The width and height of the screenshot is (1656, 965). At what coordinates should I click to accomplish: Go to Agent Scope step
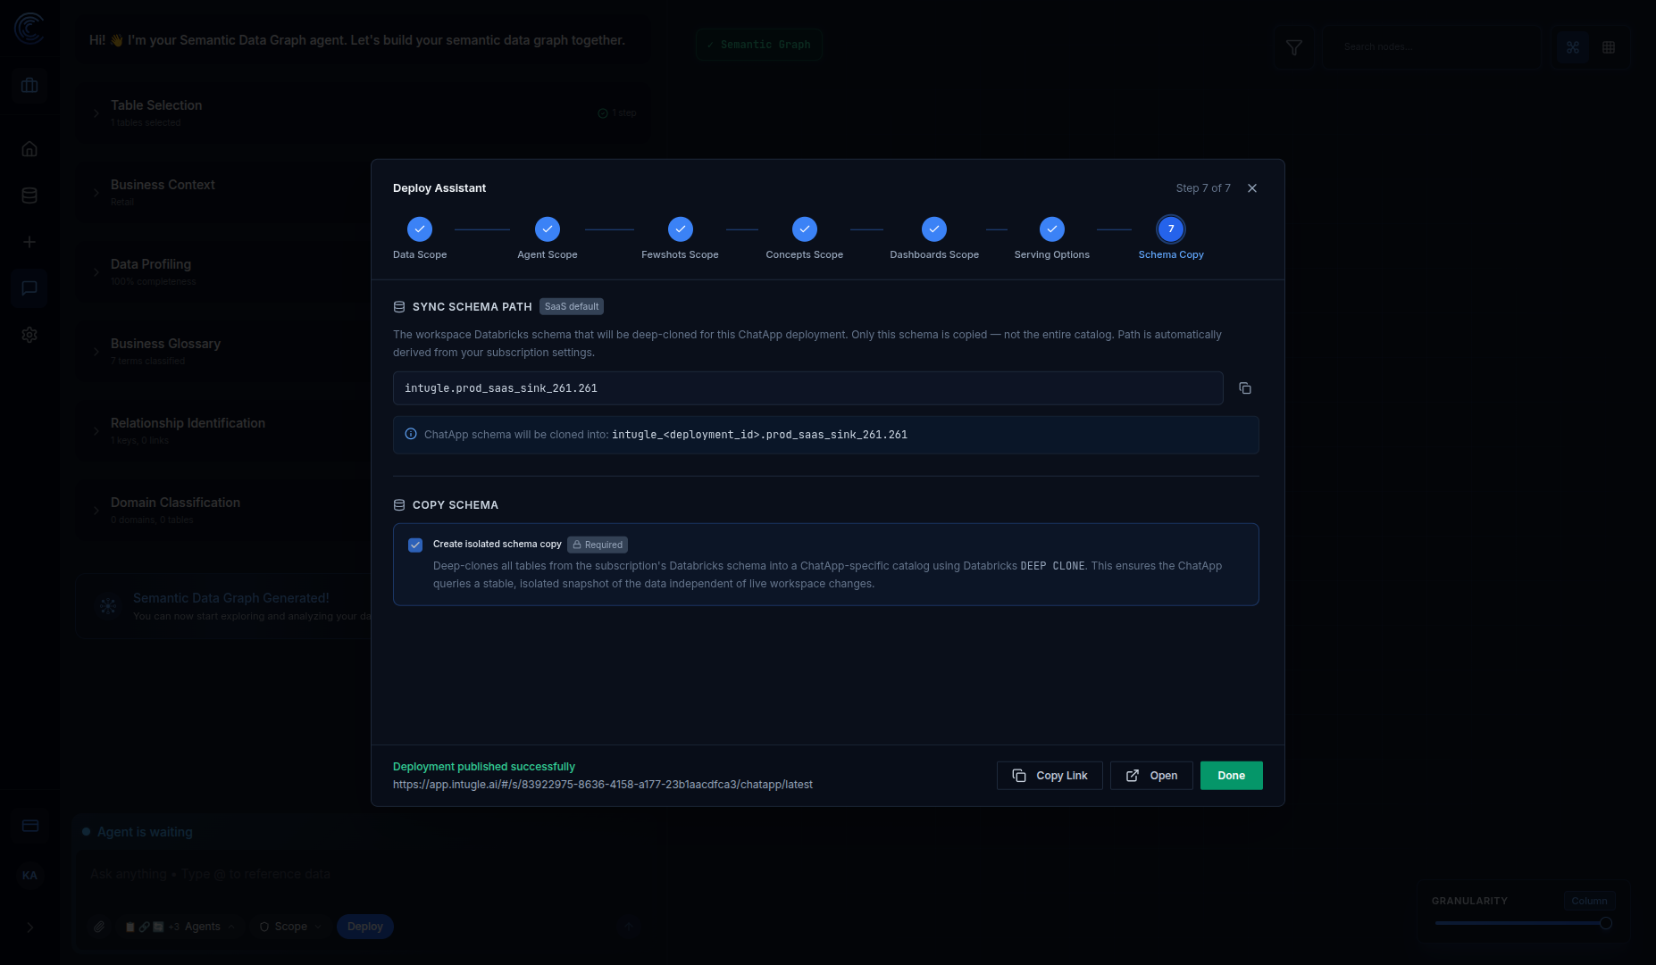[548, 229]
